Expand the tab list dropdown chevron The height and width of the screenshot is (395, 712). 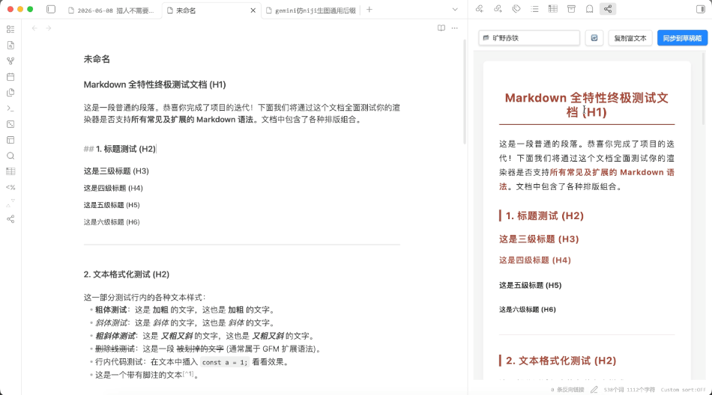pyautogui.click(x=454, y=10)
